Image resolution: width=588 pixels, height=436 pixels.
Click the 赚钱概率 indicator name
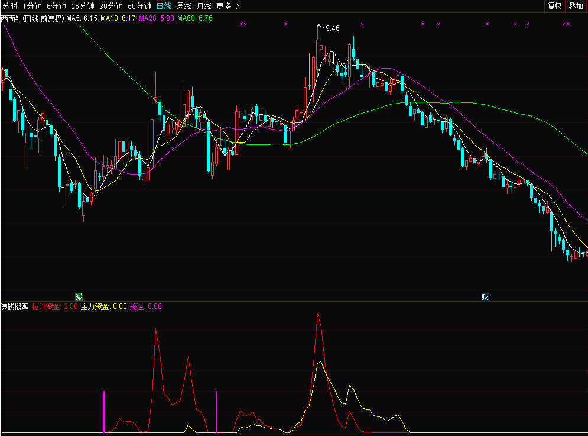(15, 306)
